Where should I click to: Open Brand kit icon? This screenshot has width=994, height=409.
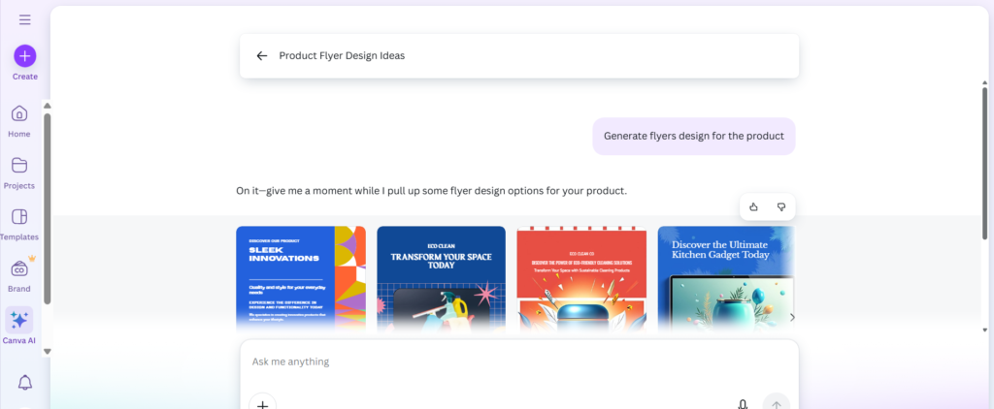tap(19, 269)
